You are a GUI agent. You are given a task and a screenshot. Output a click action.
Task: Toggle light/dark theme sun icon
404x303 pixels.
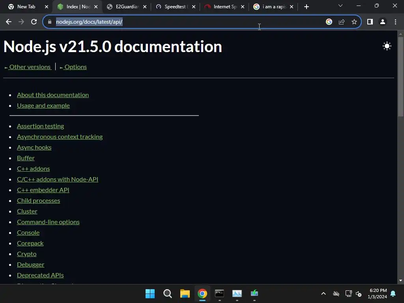[387, 46]
